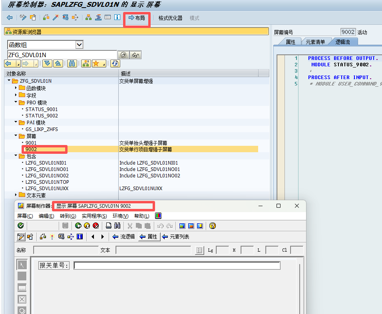
Task: Click the 屏幕编号 9002 field
Action: (x=348, y=32)
